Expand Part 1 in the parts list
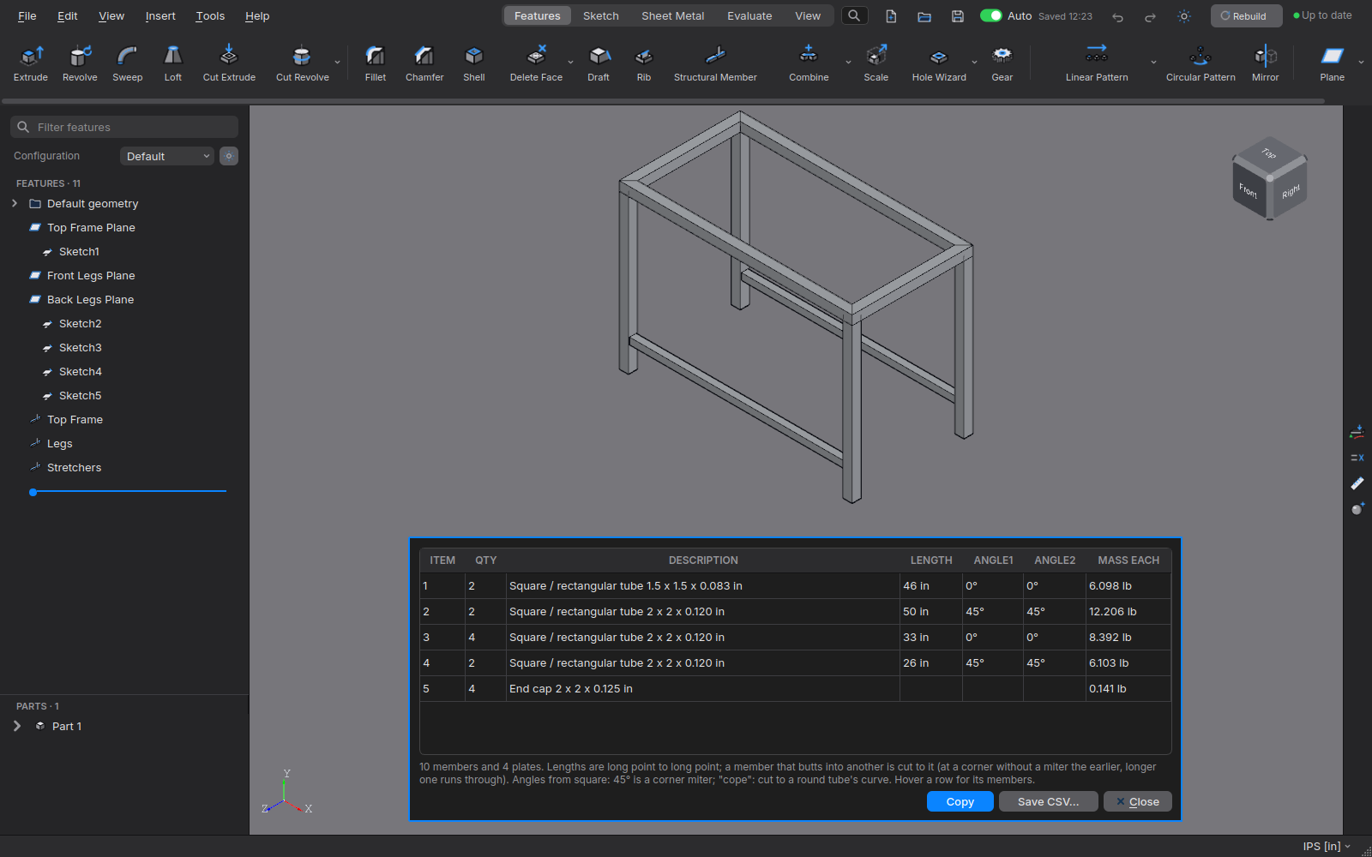Image resolution: width=1372 pixels, height=857 pixels. pos(17,726)
